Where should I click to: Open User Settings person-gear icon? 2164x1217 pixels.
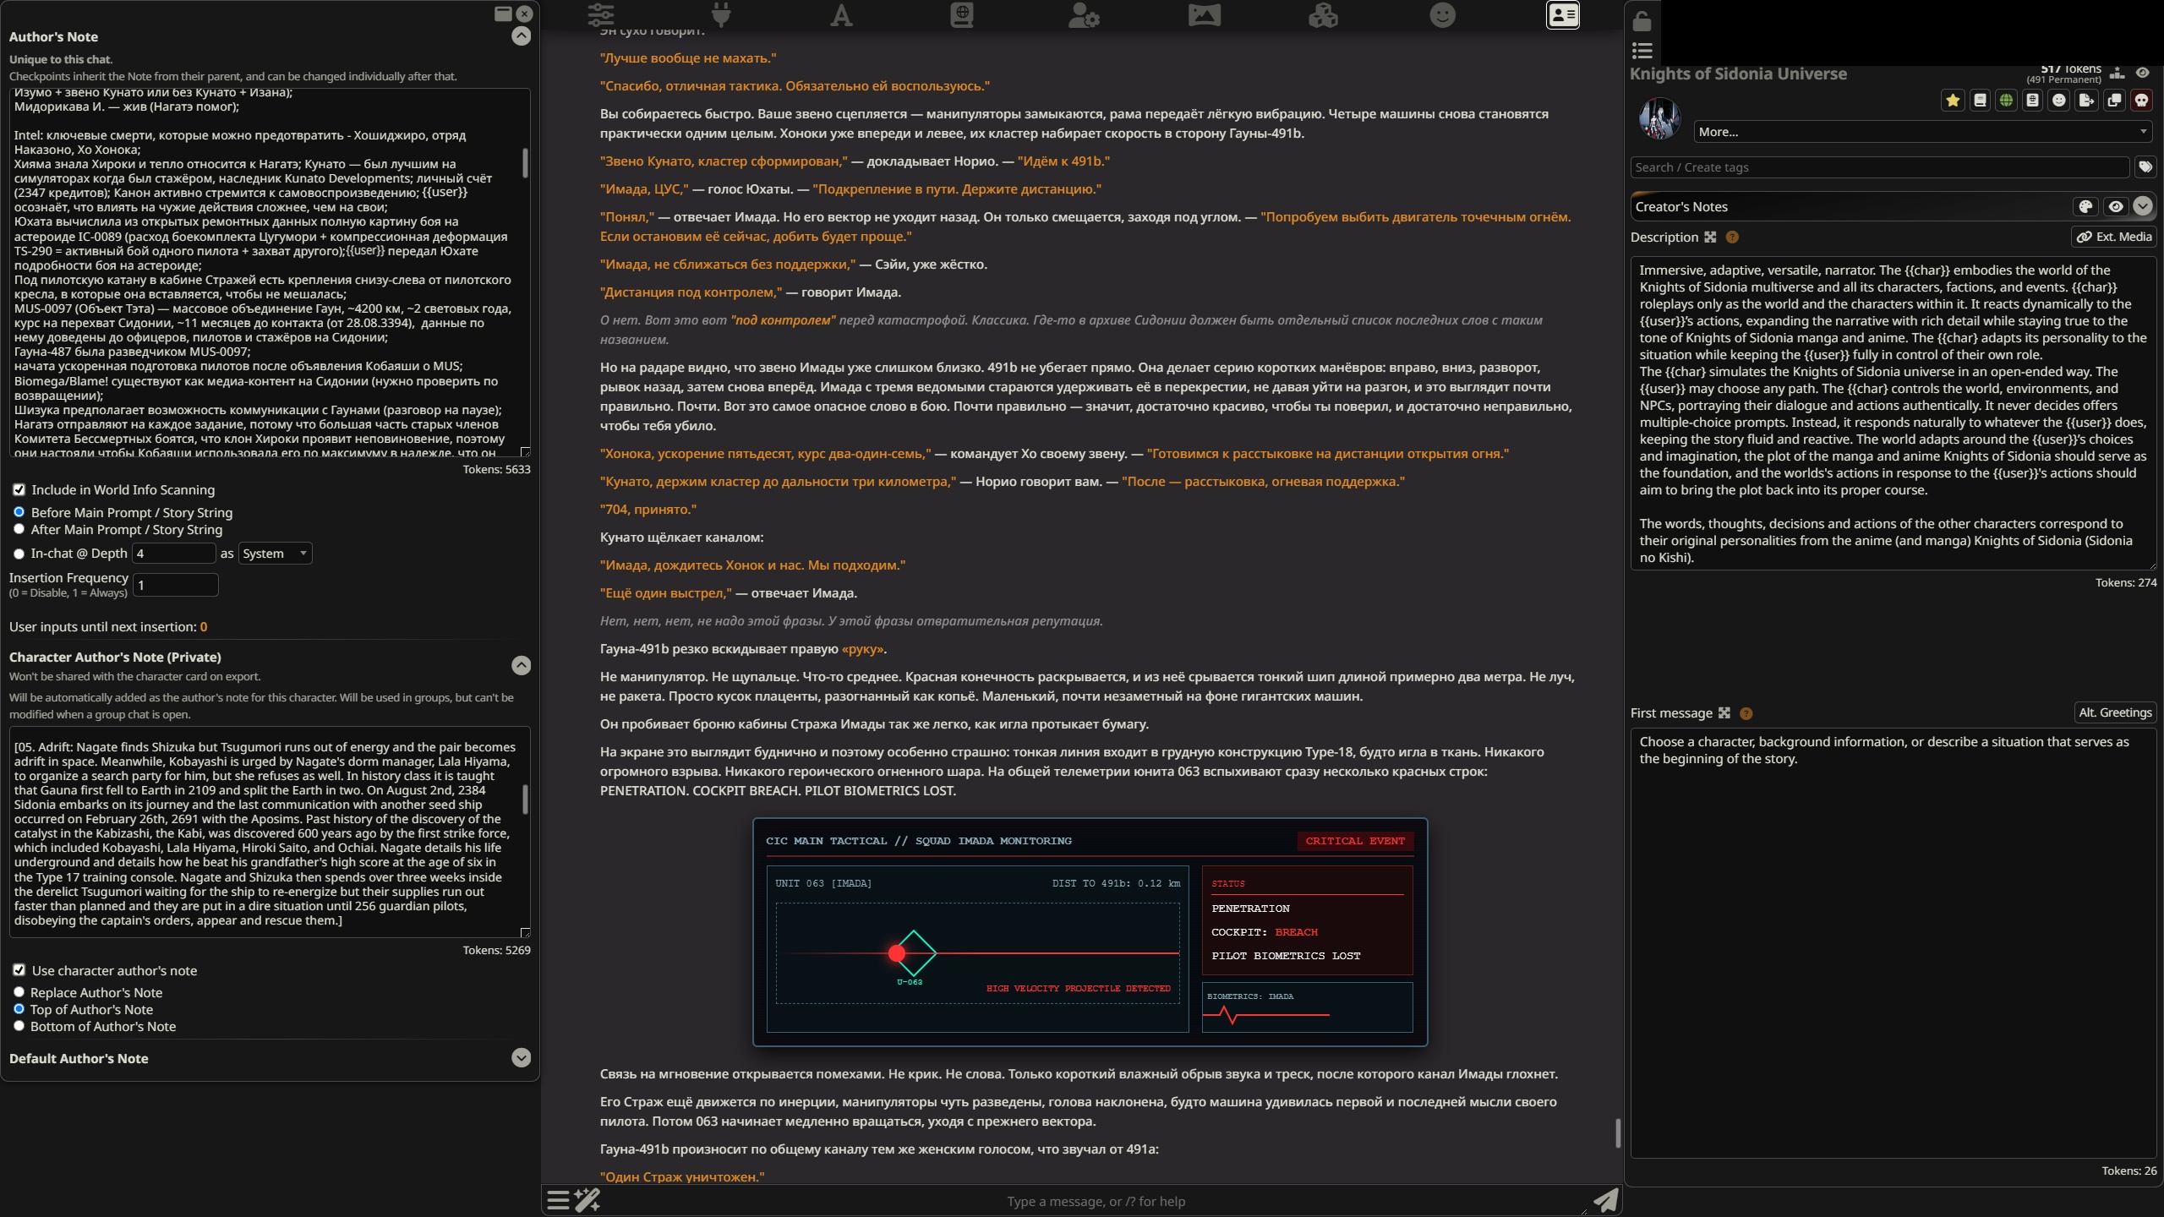1083,15
